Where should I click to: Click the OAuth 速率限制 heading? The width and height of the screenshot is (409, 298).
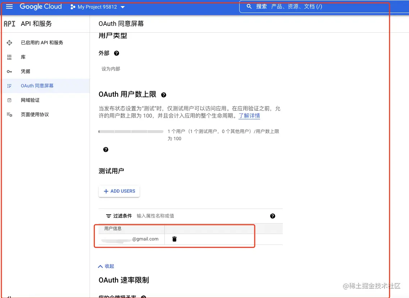(124, 280)
